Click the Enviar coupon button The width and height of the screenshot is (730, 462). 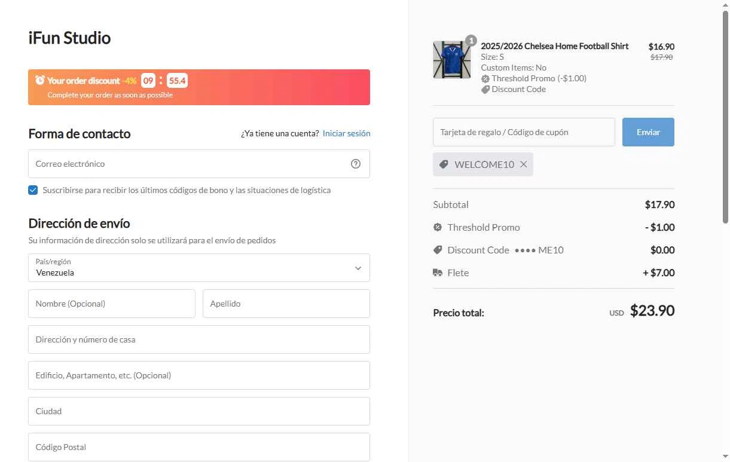point(648,132)
